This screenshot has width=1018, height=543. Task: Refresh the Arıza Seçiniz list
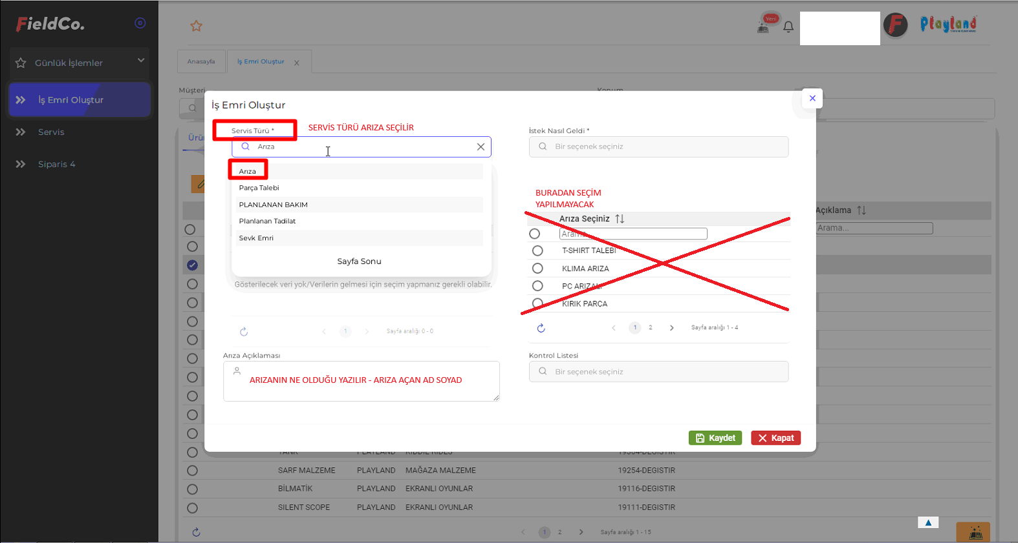pyautogui.click(x=541, y=328)
